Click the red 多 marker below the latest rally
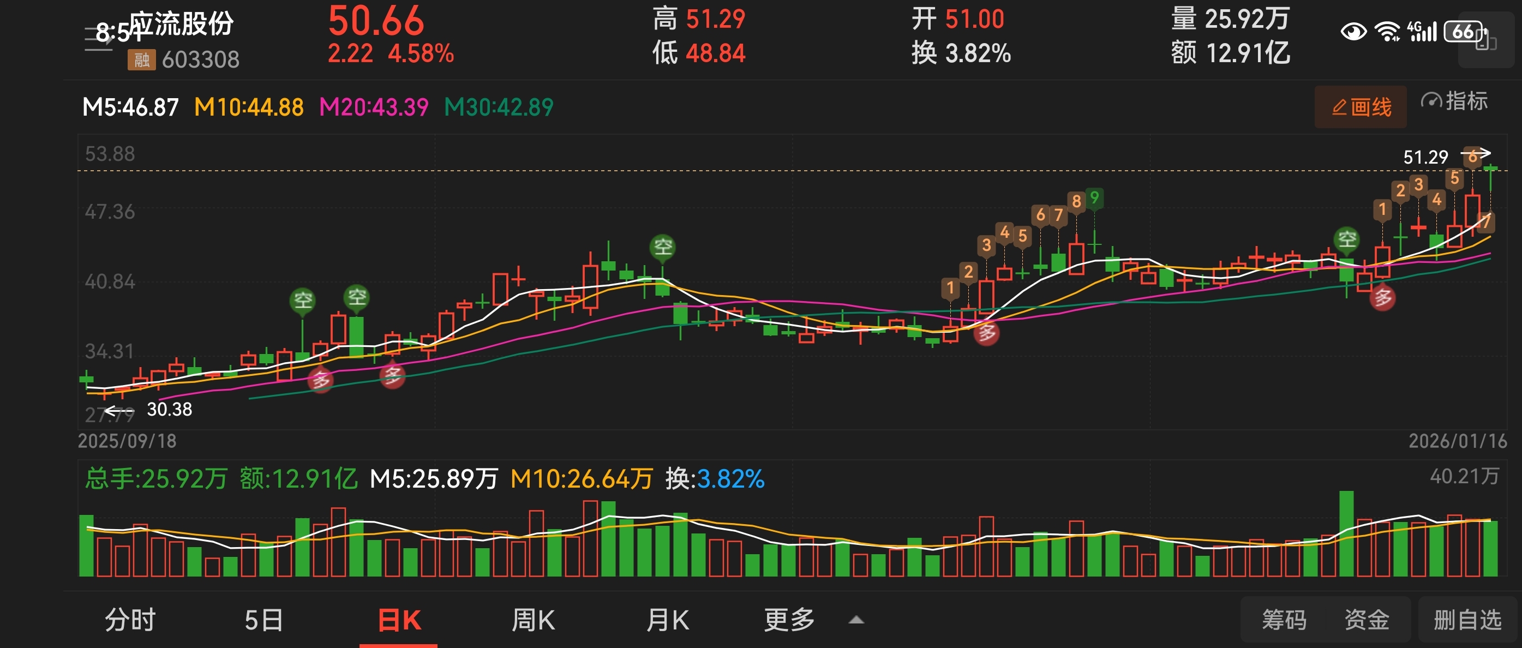 (1382, 298)
